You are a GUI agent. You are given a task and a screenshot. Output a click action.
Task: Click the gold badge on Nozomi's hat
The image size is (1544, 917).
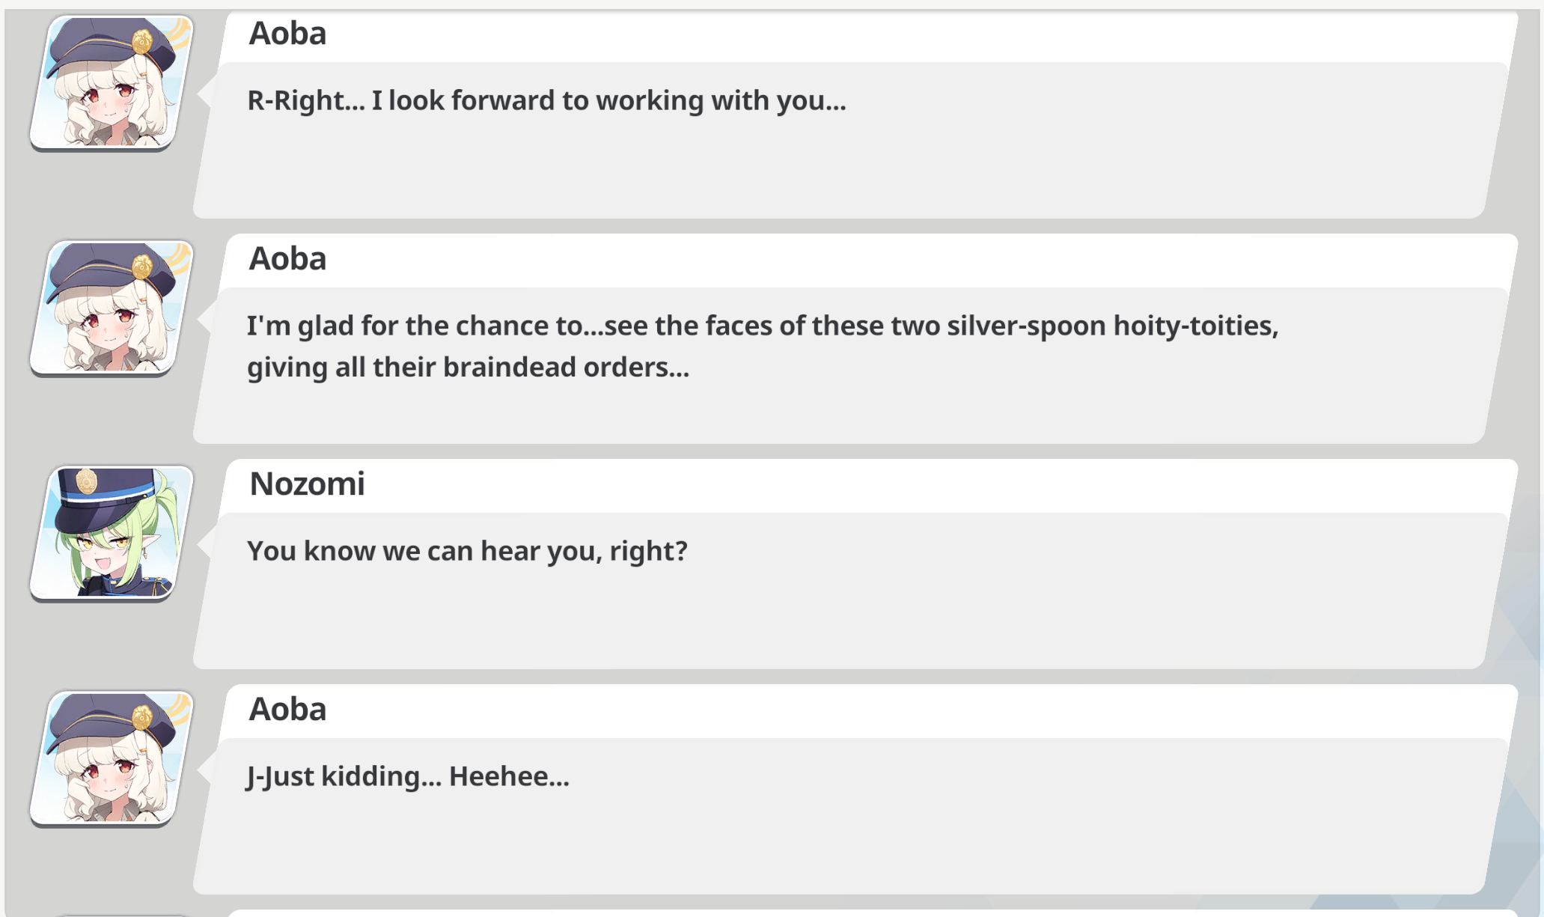(x=87, y=481)
